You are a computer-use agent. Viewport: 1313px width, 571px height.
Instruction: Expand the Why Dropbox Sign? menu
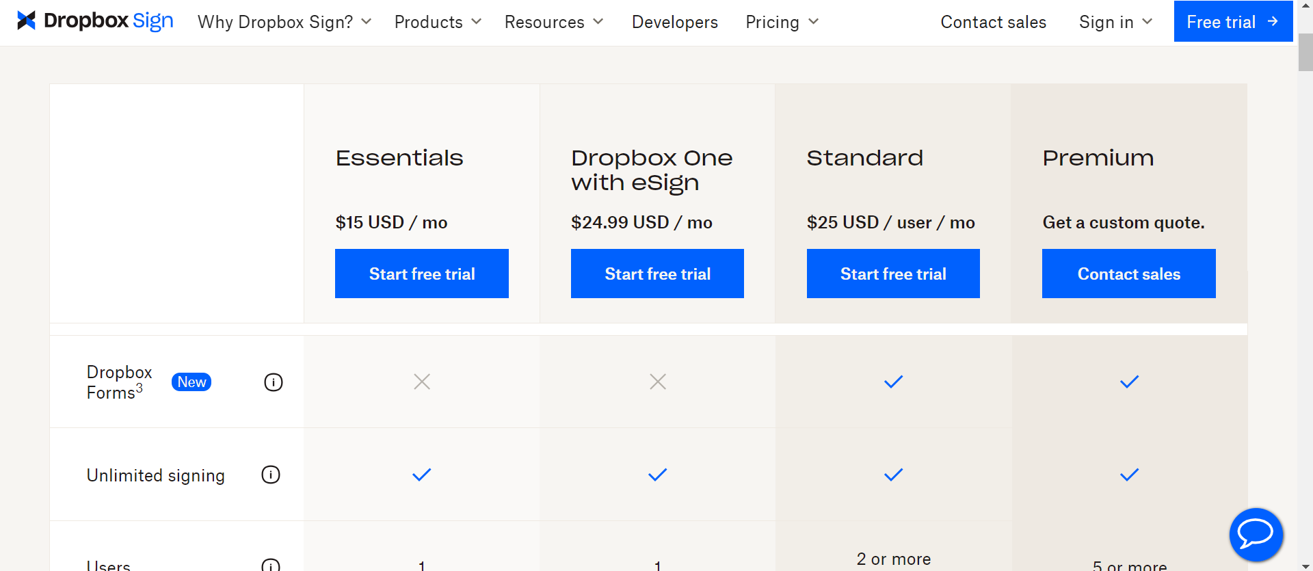tap(284, 22)
